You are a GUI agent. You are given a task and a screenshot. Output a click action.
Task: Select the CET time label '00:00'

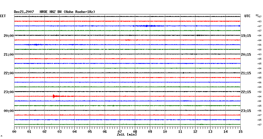[x=9, y=111]
